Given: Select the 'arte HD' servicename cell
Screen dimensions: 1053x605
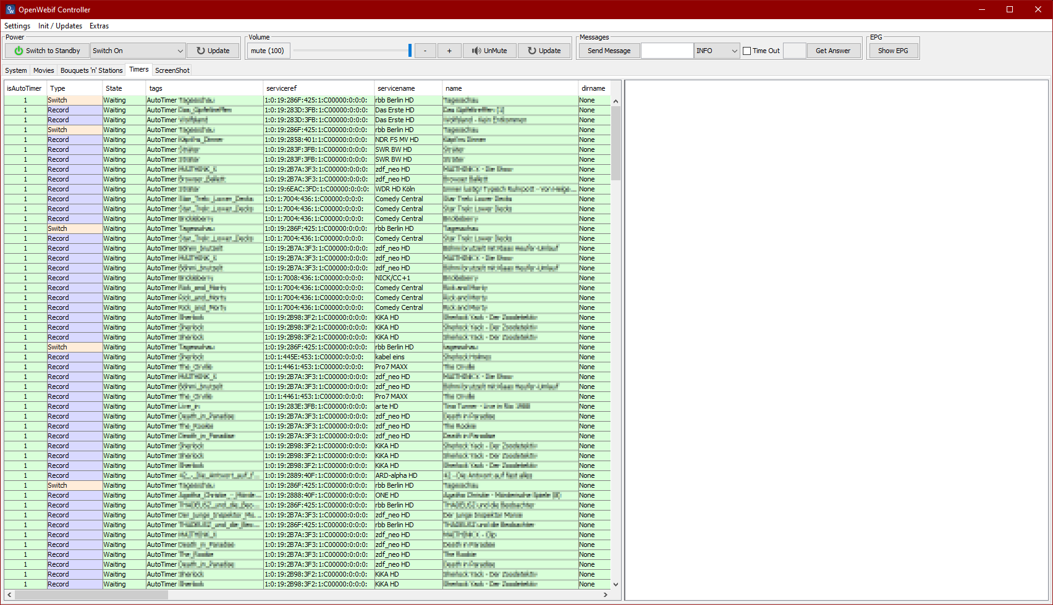Looking at the screenshot, I should (x=408, y=406).
